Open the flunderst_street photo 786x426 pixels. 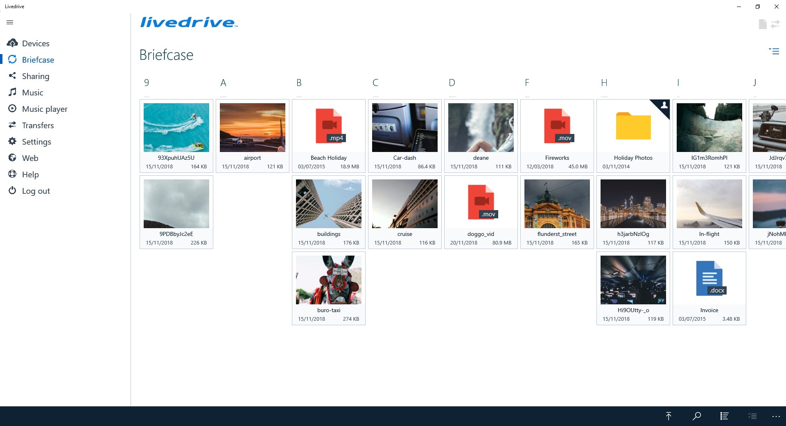(x=557, y=212)
